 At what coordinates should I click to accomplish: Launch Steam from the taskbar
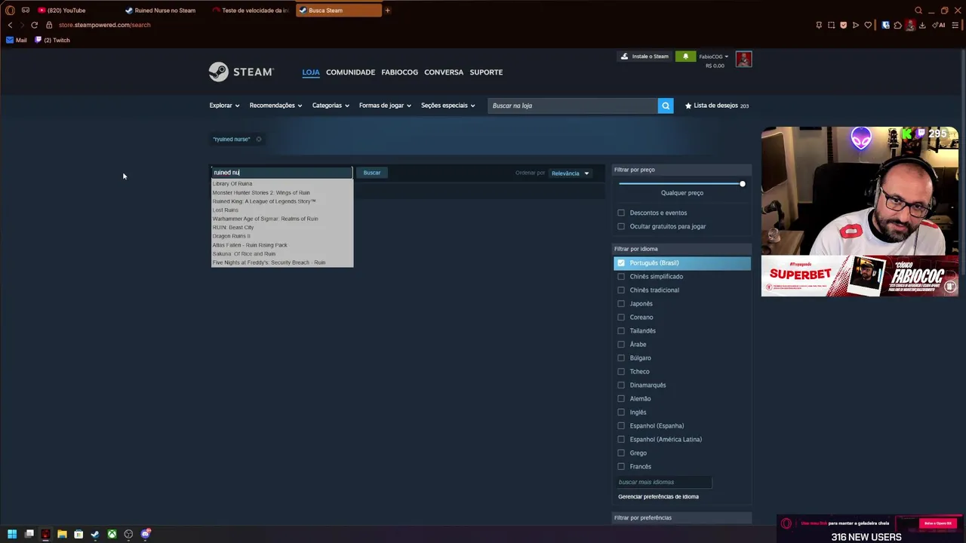click(x=95, y=534)
